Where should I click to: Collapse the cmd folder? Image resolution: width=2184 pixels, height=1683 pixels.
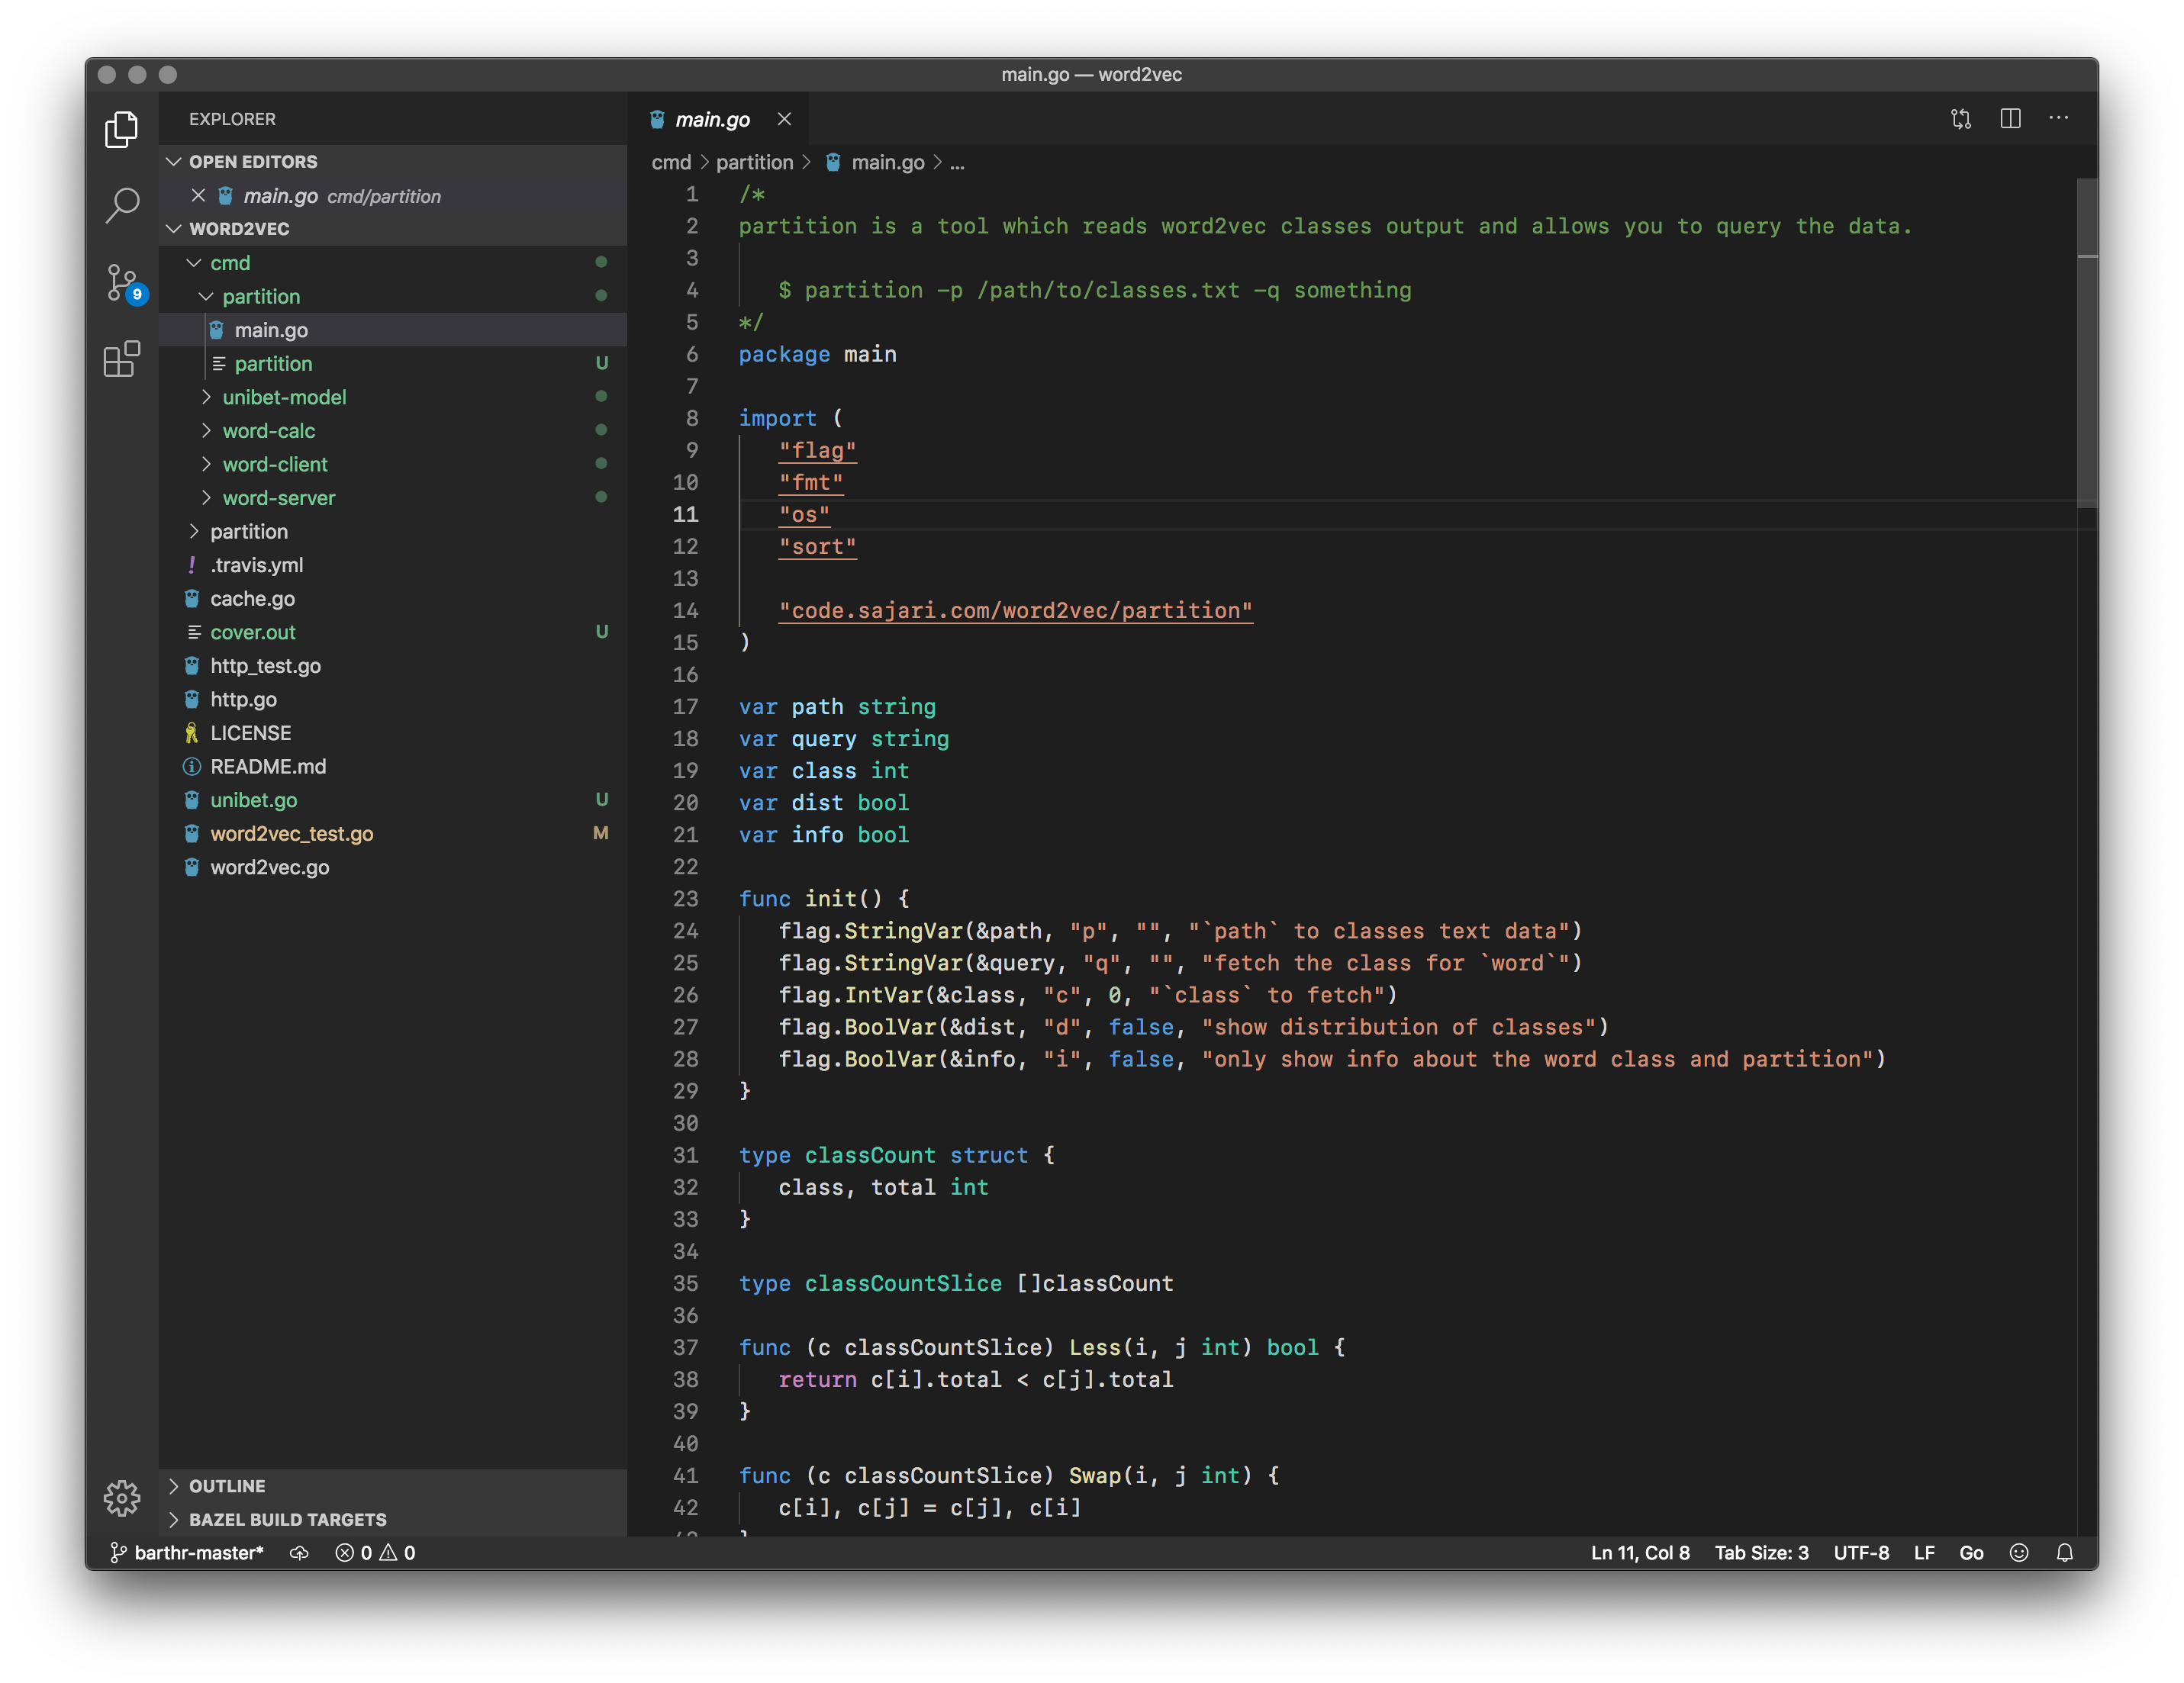[393, 262]
